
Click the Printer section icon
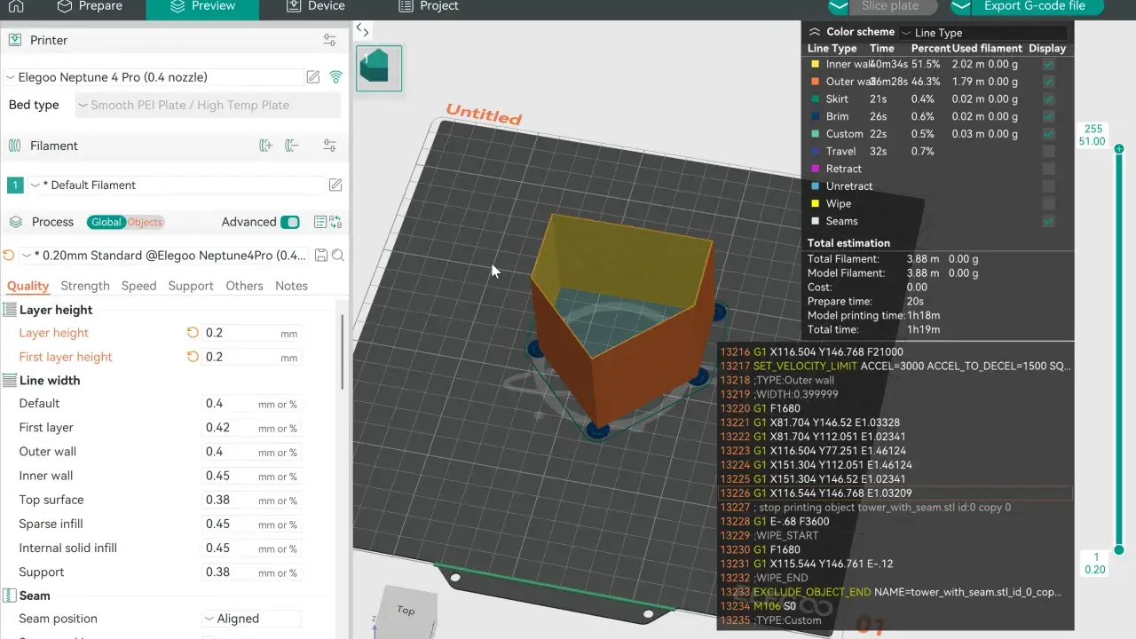[x=15, y=40]
